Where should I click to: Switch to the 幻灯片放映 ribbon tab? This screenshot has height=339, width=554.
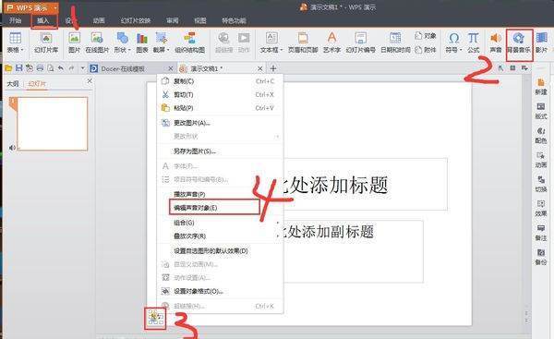click(x=136, y=20)
